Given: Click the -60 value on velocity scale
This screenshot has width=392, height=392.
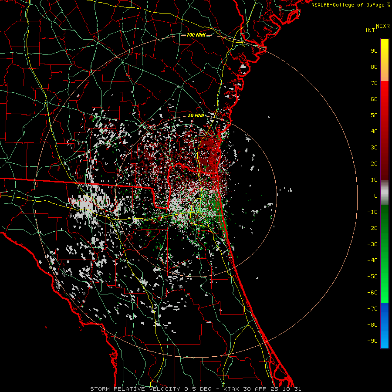Looking at the screenshot, I should tap(372, 293).
